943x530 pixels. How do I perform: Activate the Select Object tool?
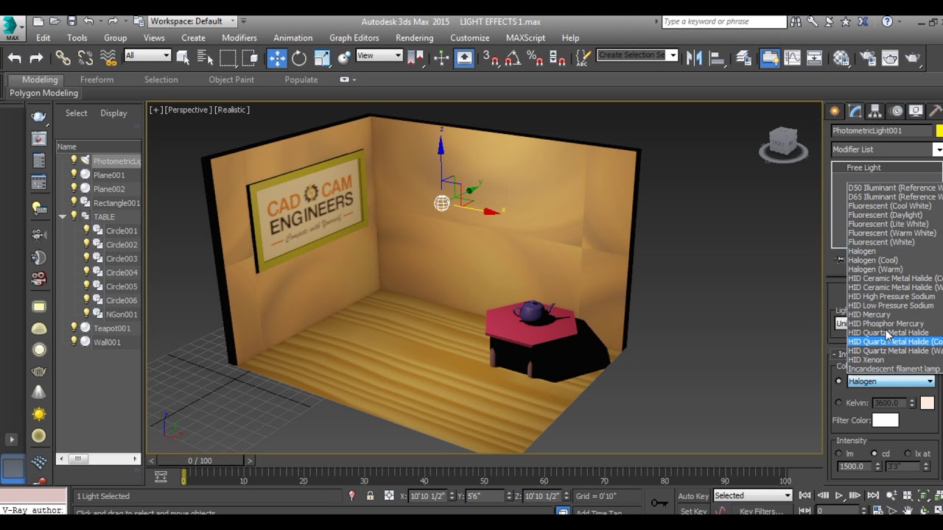[x=183, y=58]
